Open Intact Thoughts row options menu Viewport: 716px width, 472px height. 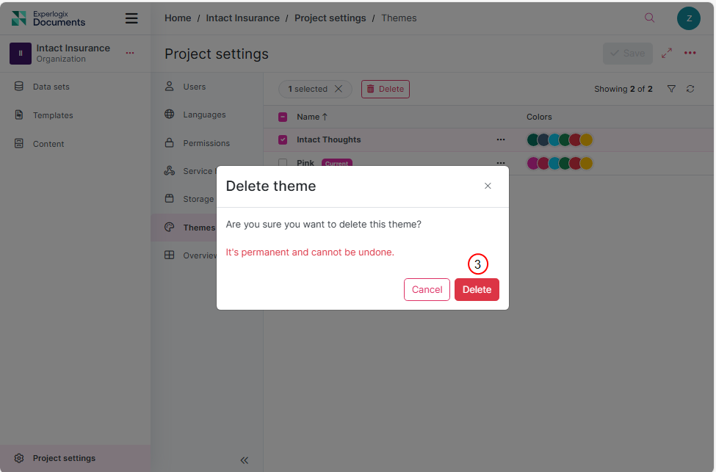501,139
